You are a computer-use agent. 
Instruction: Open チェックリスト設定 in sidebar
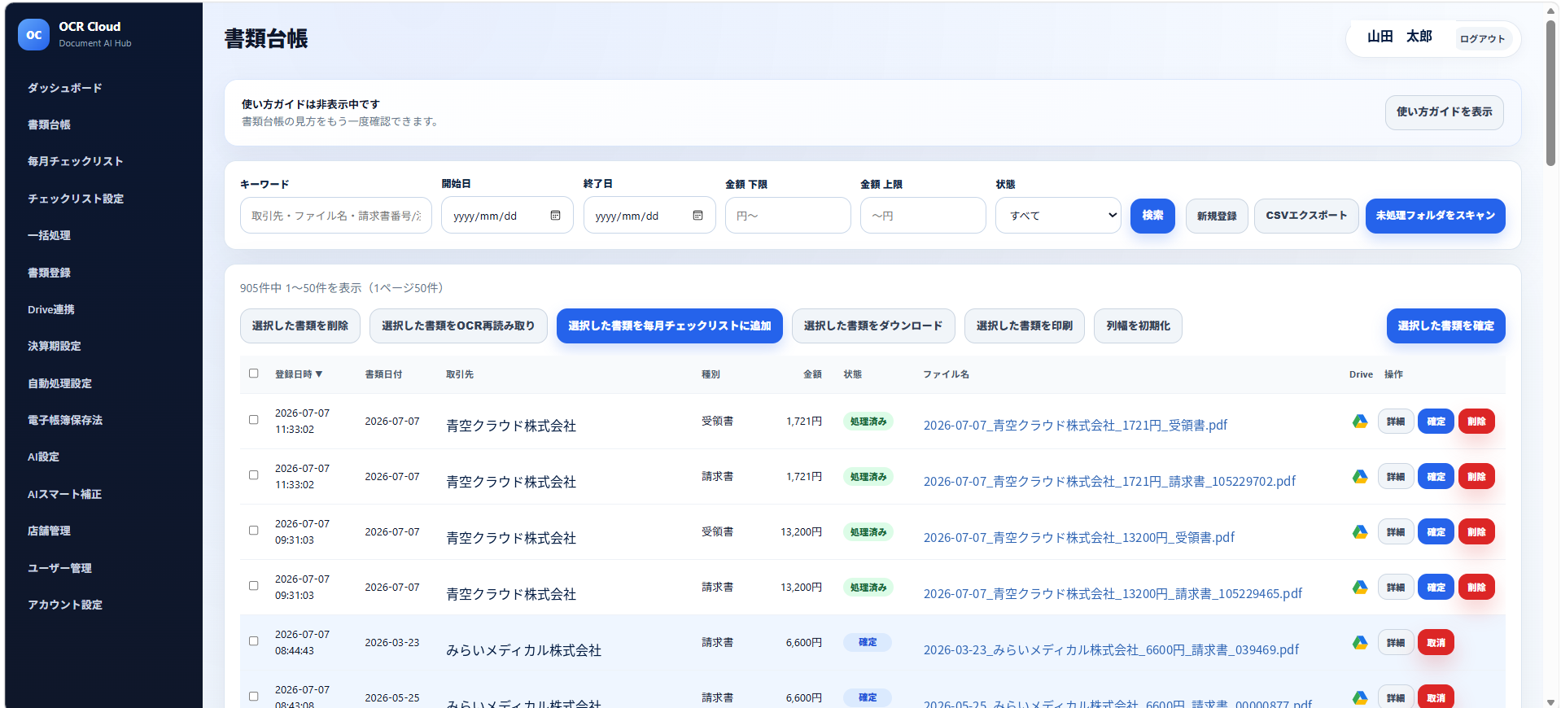[x=76, y=199]
